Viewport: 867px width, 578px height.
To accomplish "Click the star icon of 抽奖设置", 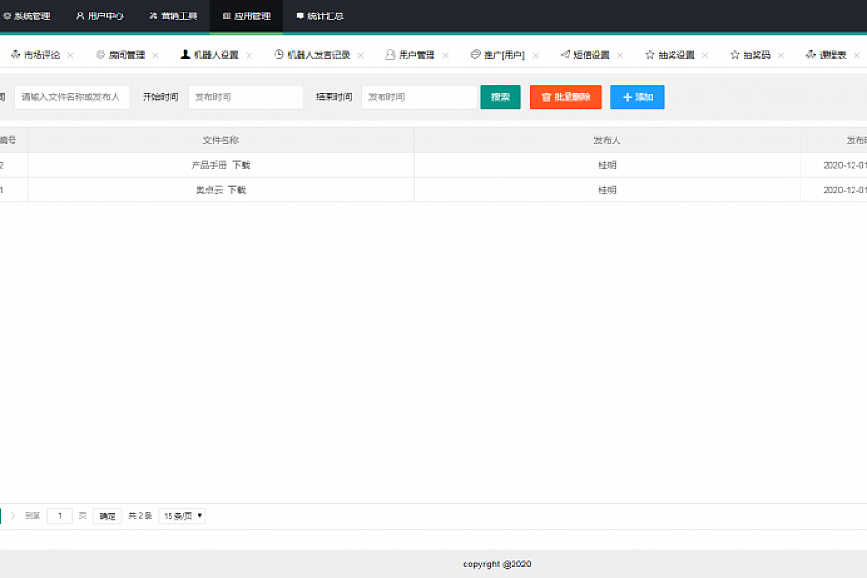I will pyautogui.click(x=649, y=54).
